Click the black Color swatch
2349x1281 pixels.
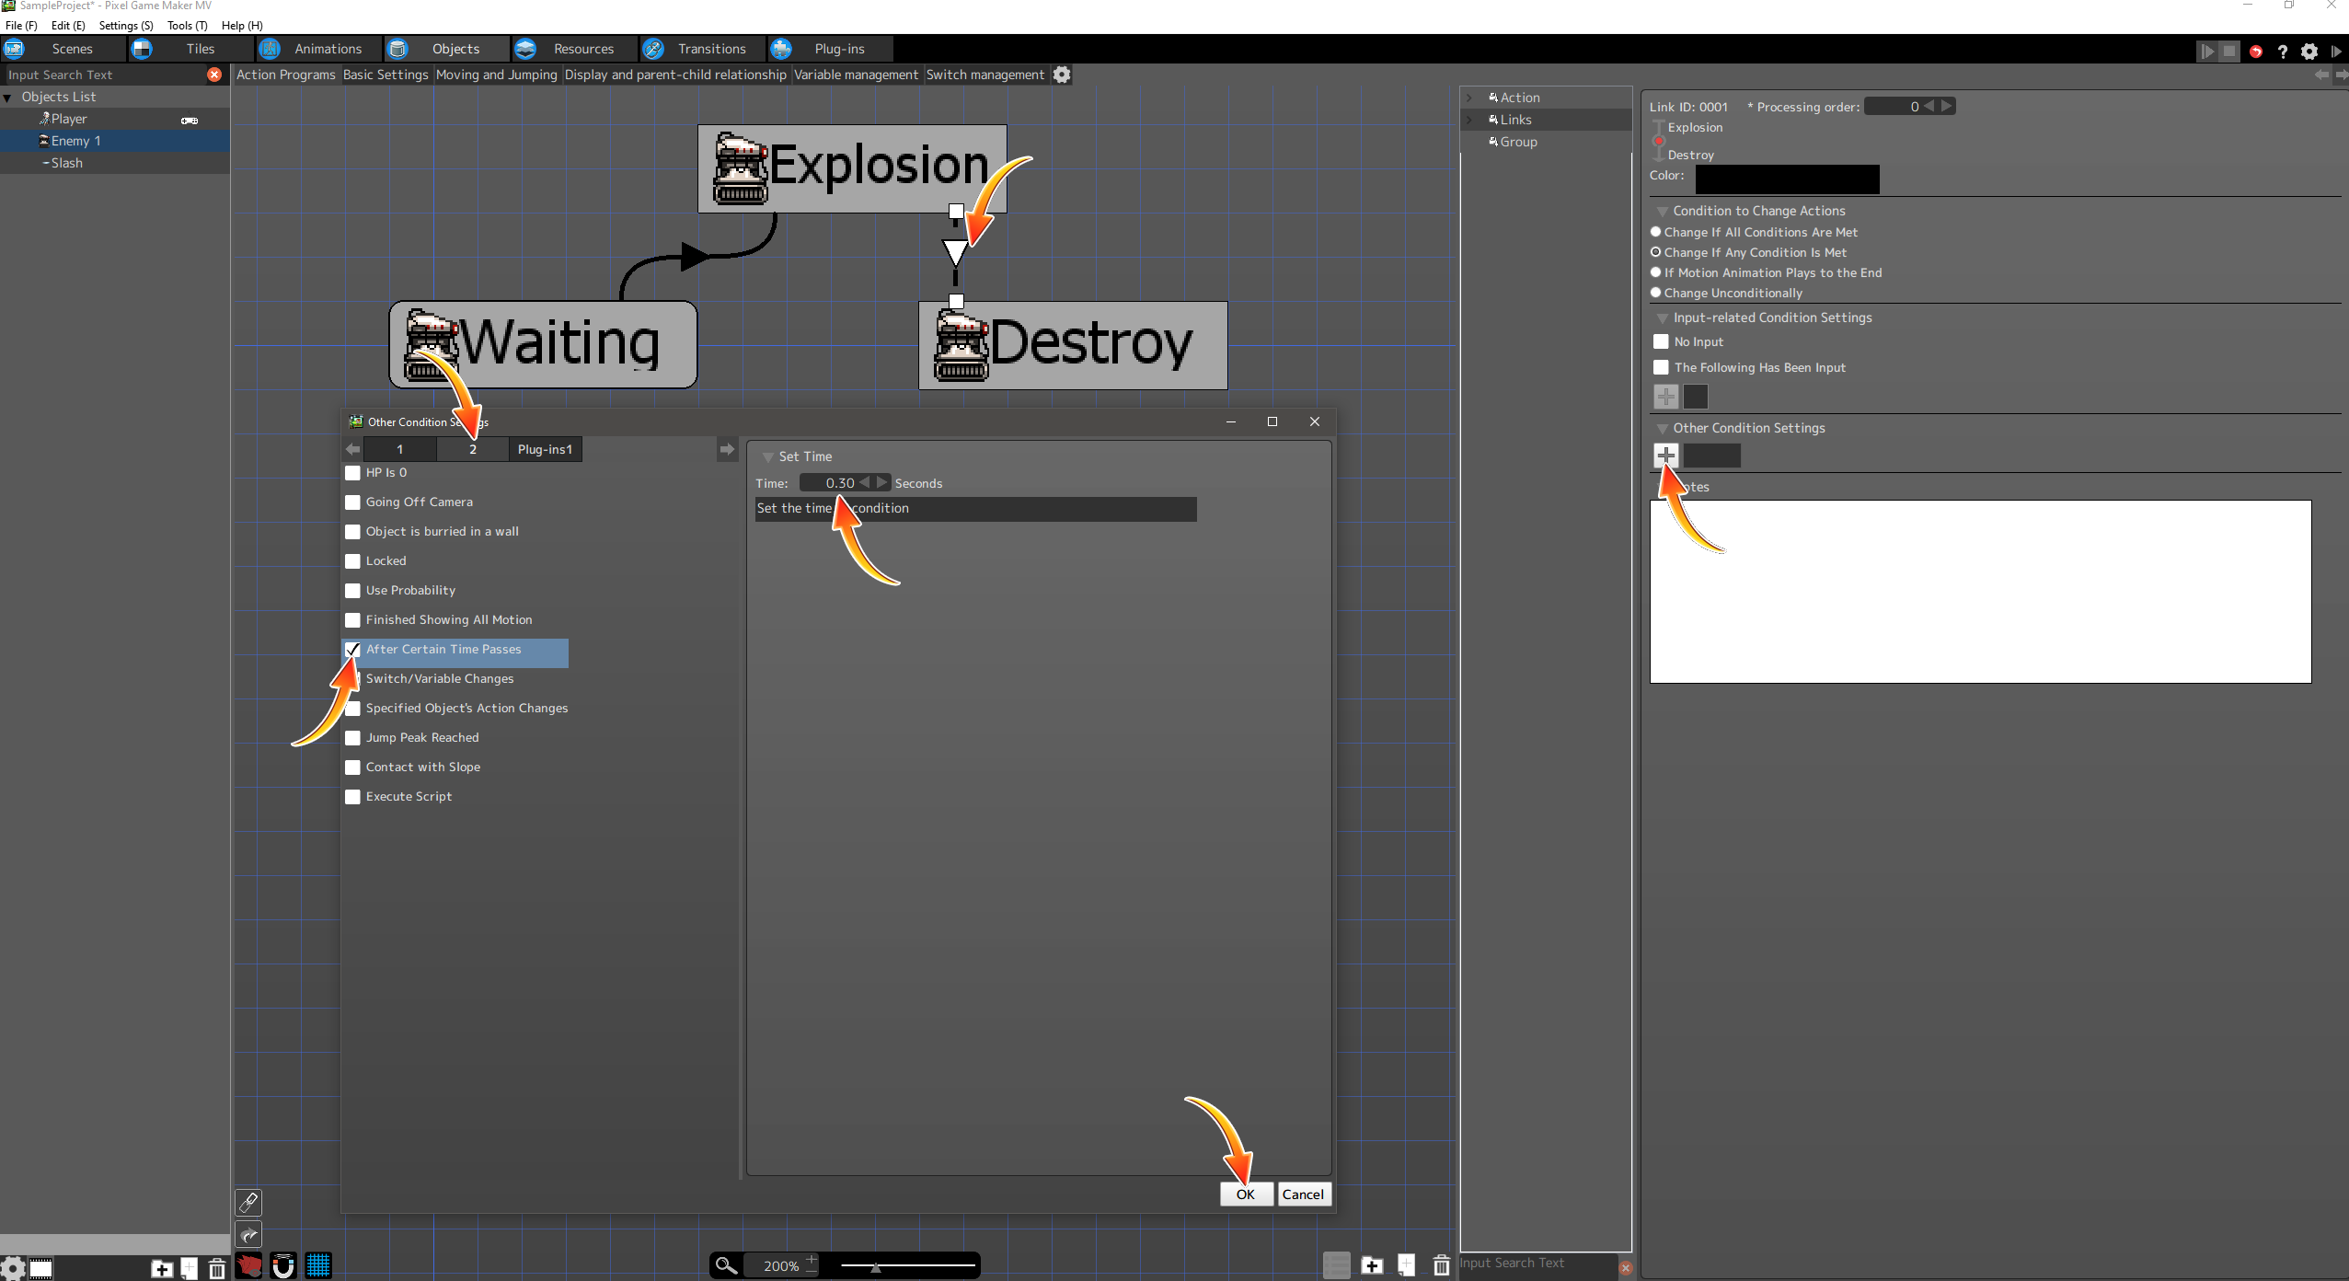pyautogui.click(x=1787, y=179)
